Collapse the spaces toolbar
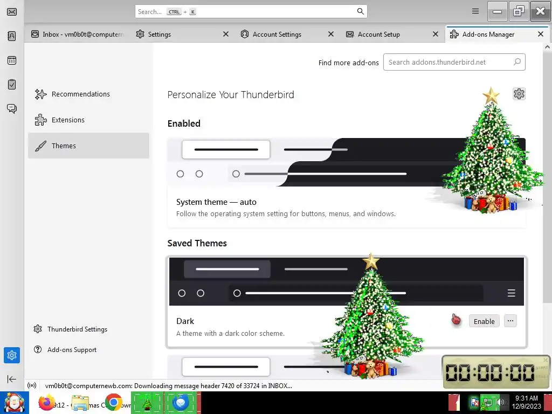Screen dimensions: 552x414 [12, 379]
